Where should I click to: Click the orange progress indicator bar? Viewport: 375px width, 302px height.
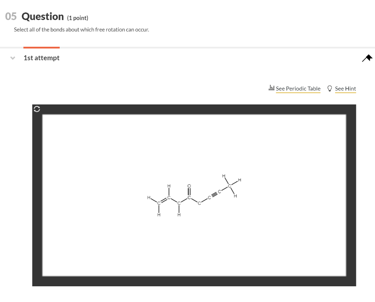coord(41,47)
